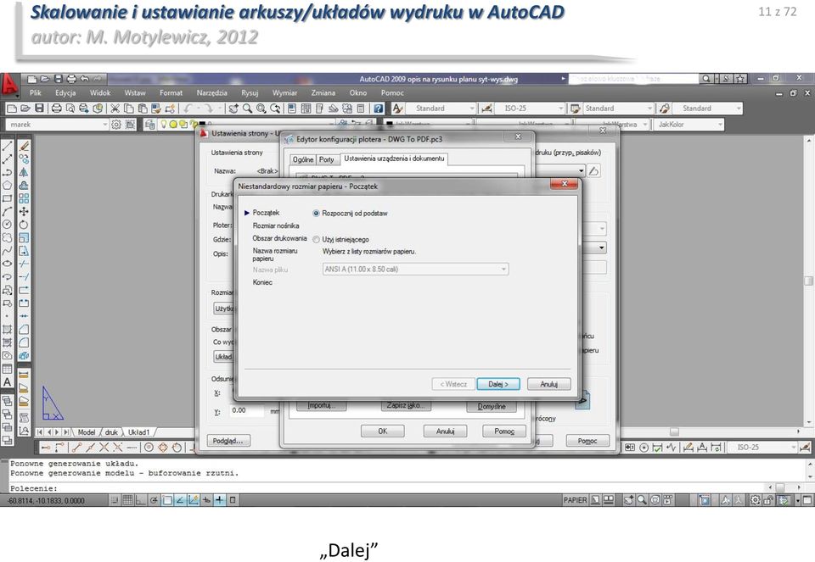Toggle grid display in status bar

[127, 500]
